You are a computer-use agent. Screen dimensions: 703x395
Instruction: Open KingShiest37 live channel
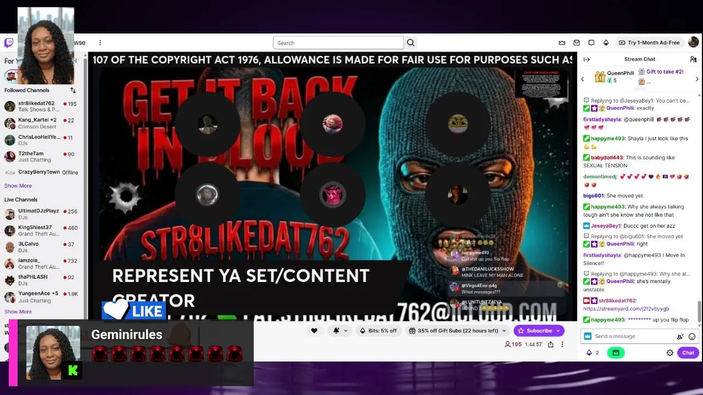click(x=42, y=230)
